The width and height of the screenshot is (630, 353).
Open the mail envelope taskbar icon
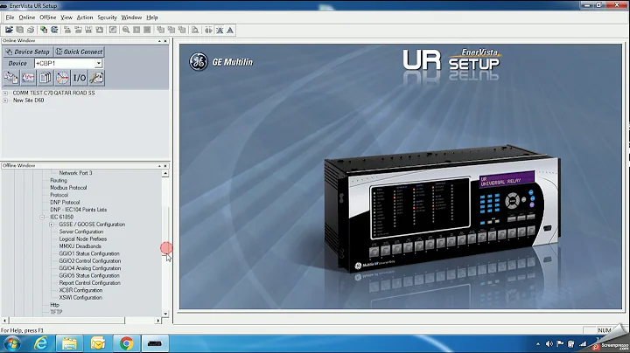[x=98, y=343]
